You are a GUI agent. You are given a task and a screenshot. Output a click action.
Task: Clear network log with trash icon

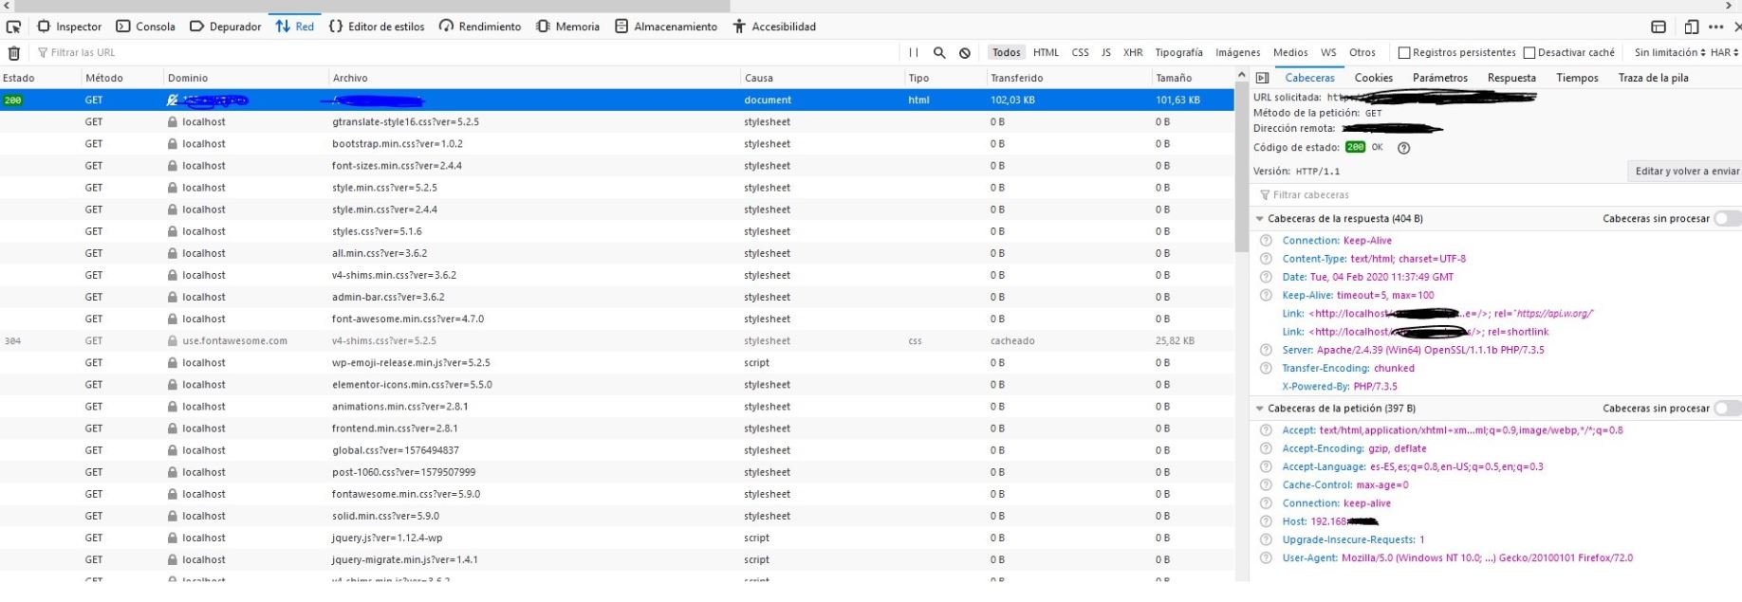click(13, 53)
